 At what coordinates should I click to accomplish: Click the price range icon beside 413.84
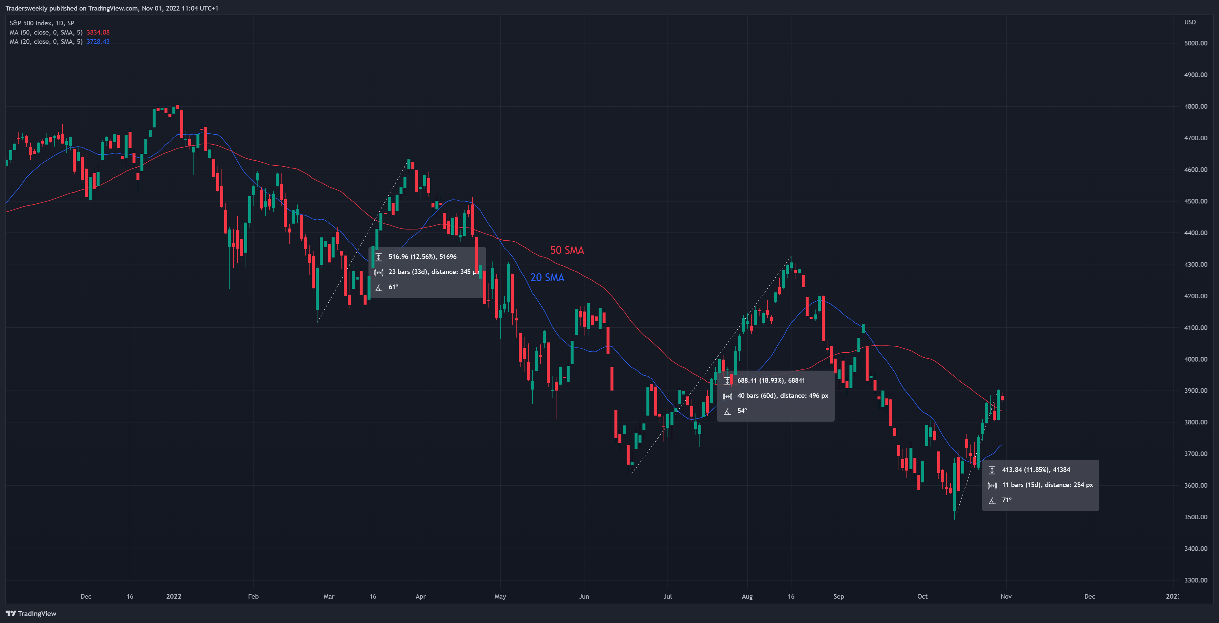coord(992,470)
